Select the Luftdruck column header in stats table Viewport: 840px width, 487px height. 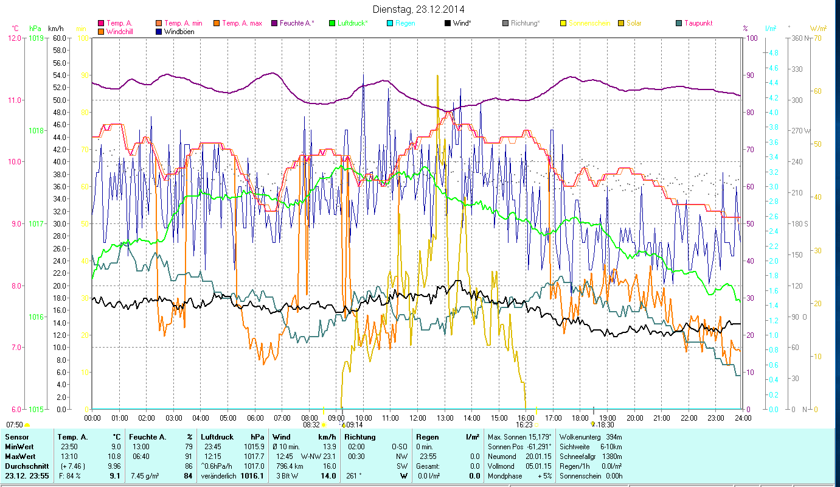pyautogui.click(x=217, y=437)
